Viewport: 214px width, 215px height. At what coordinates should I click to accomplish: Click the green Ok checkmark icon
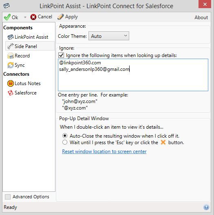coord(7,17)
